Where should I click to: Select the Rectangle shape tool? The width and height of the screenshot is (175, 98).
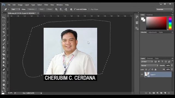pos(4,81)
